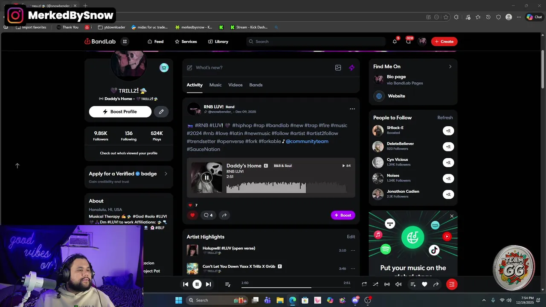Open the volume control in player bar

coord(398,284)
